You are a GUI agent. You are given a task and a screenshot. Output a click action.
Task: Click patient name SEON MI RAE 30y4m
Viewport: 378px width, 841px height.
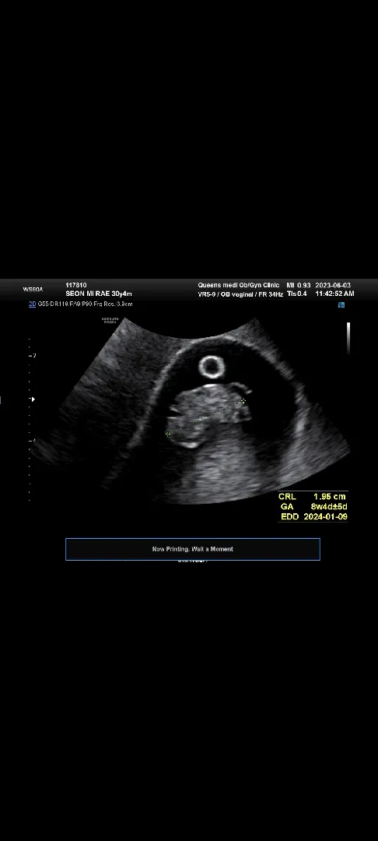(99, 294)
